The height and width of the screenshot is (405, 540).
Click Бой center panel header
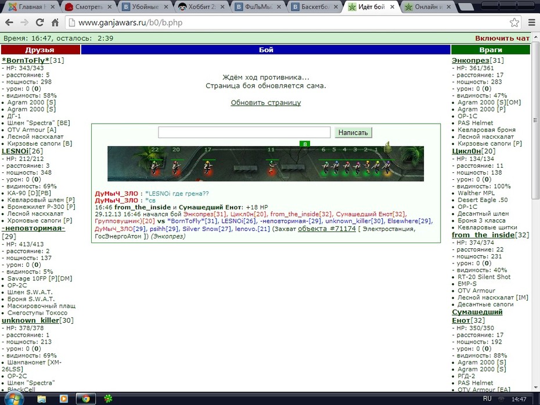click(265, 50)
